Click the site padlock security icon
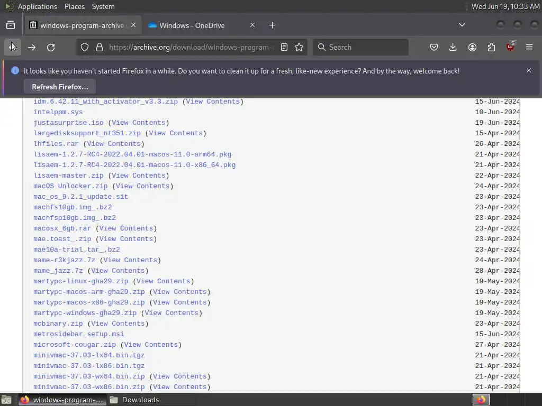 tap(100, 47)
